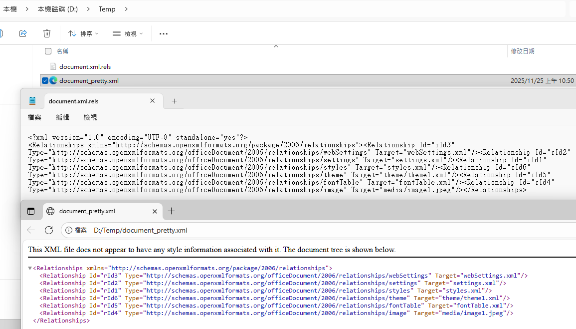The width and height of the screenshot is (576, 329).
Task: Open the more options ellipsis menu
Action: click(164, 33)
